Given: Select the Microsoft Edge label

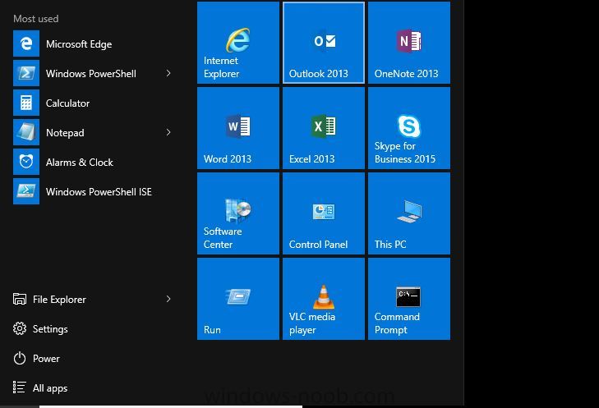Looking at the screenshot, I should [x=79, y=44].
